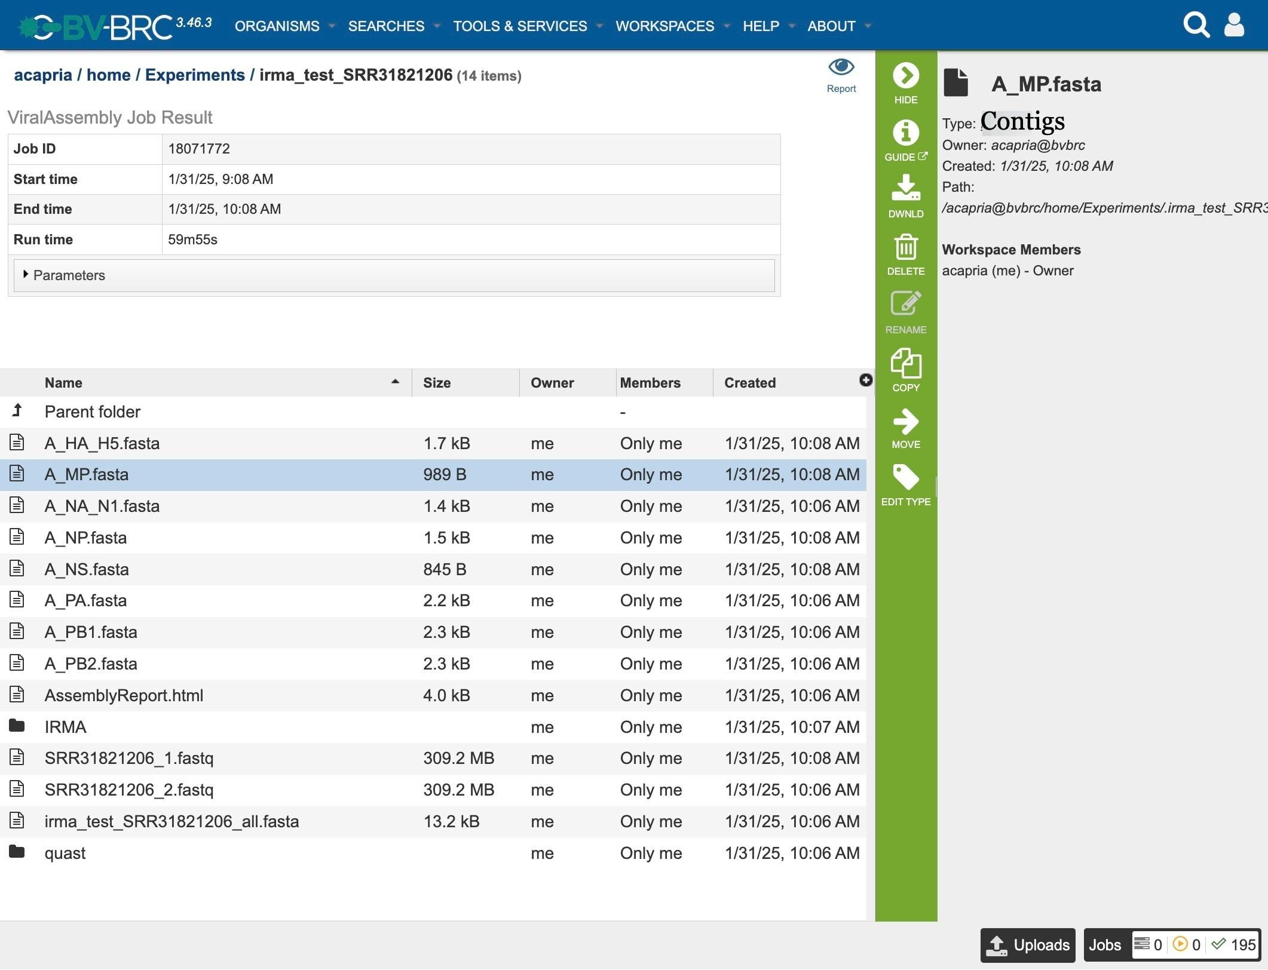Viewport: 1268px width, 970px height.
Task: Open the Tools & Services dropdown menu
Action: point(520,26)
